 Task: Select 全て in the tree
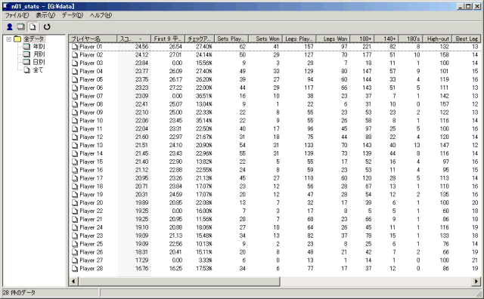(38, 70)
